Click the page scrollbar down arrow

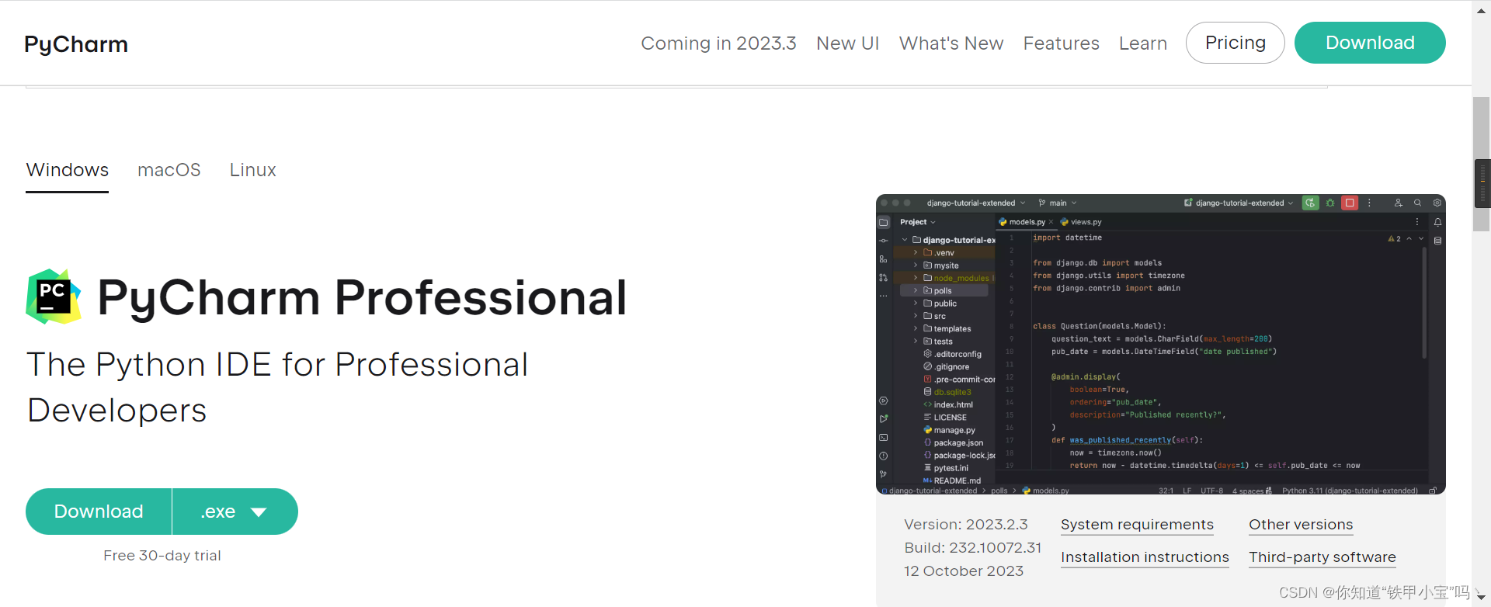1482,597
